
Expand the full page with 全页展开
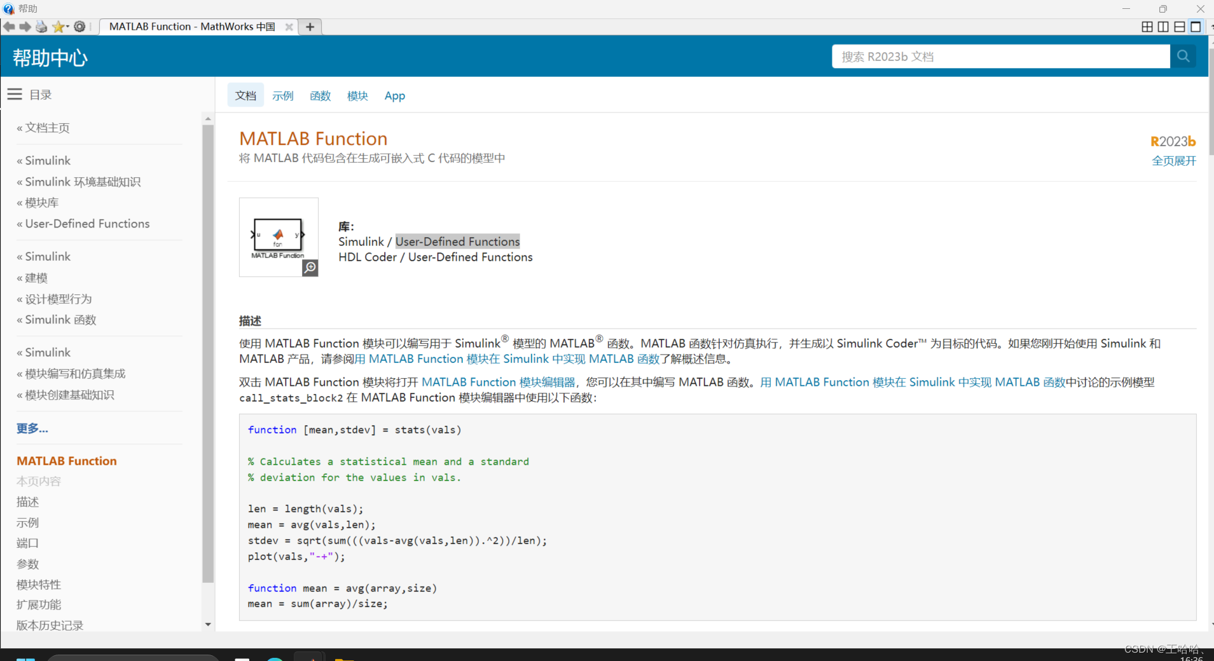(1174, 161)
